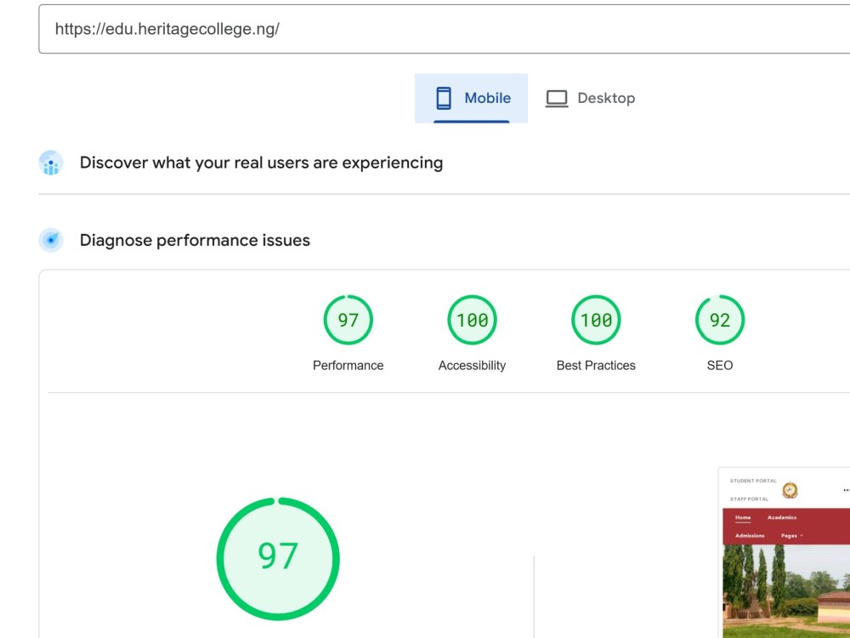The image size is (850, 638).
Task: Click the Performance label under the gauge
Action: pos(348,366)
